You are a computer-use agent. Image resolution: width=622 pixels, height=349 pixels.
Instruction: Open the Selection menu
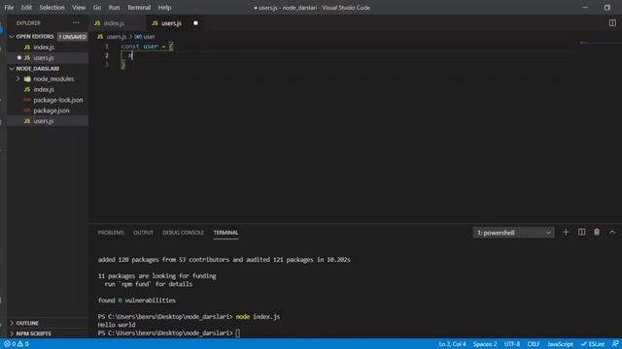point(52,8)
